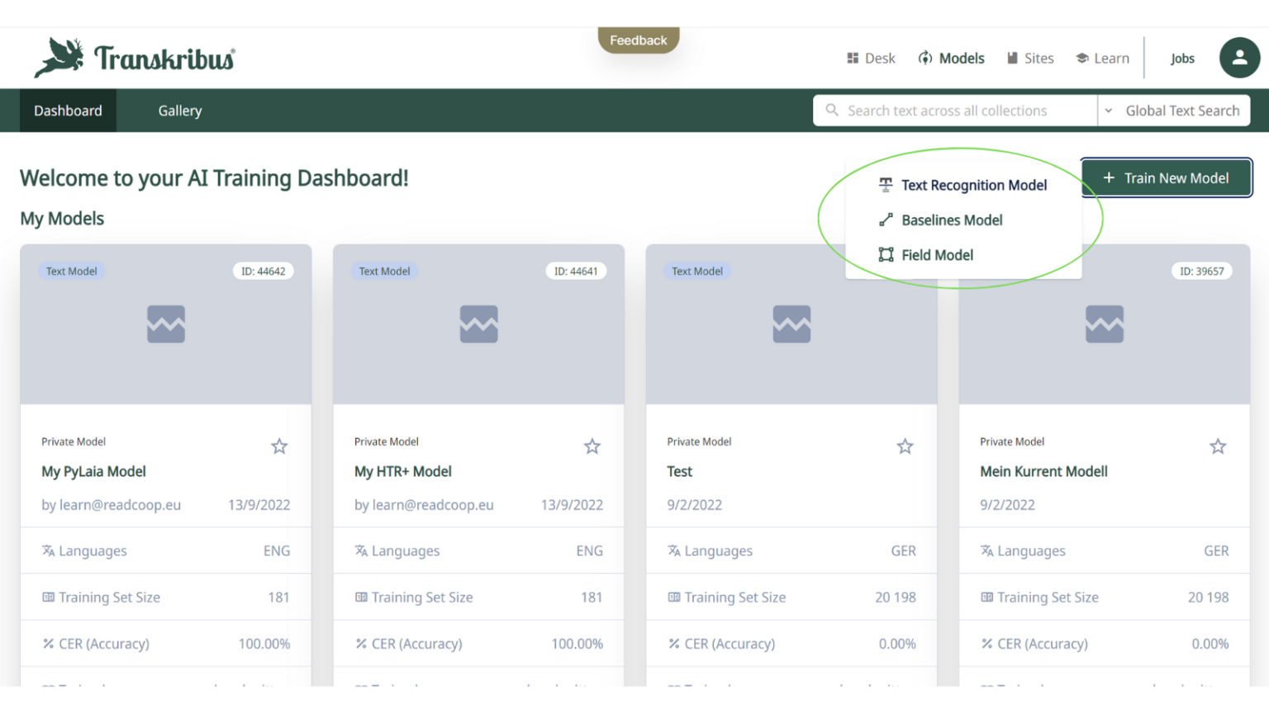Image resolution: width=1269 pixels, height=713 pixels.
Task: Switch to the Gallery tab
Action: [179, 110]
